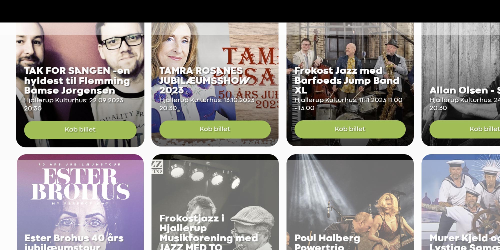This screenshot has height=250, width=500.
Task: Open Murer Kjeld event title
Action: [x=465, y=242]
